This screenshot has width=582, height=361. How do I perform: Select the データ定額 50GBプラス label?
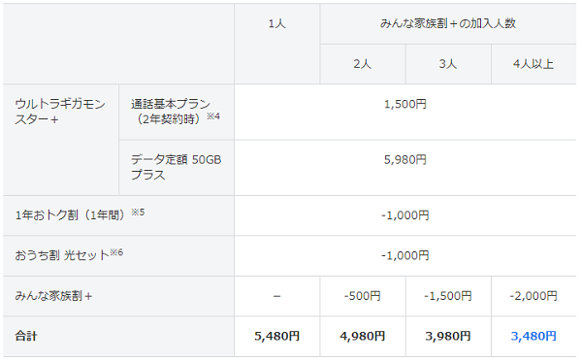(176, 167)
